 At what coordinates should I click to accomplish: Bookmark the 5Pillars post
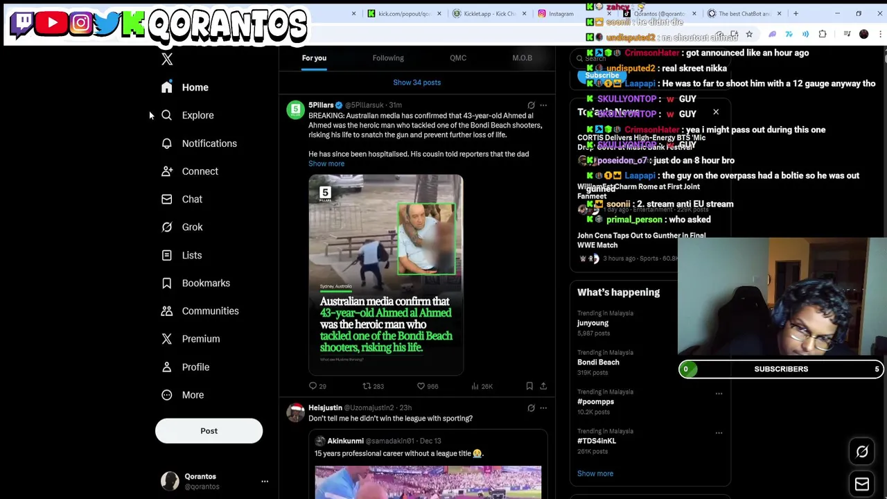click(x=529, y=386)
